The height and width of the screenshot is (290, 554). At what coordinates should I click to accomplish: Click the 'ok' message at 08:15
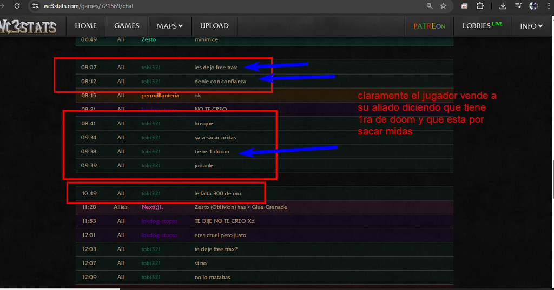point(197,96)
